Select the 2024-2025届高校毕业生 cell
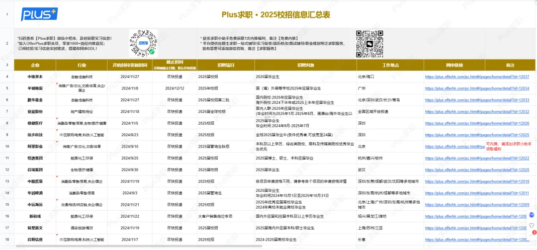 click(x=305, y=240)
